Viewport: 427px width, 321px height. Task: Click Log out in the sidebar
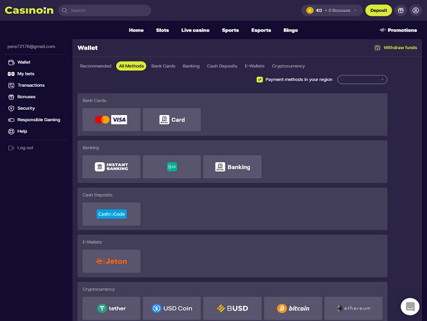[x=25, y=148]
